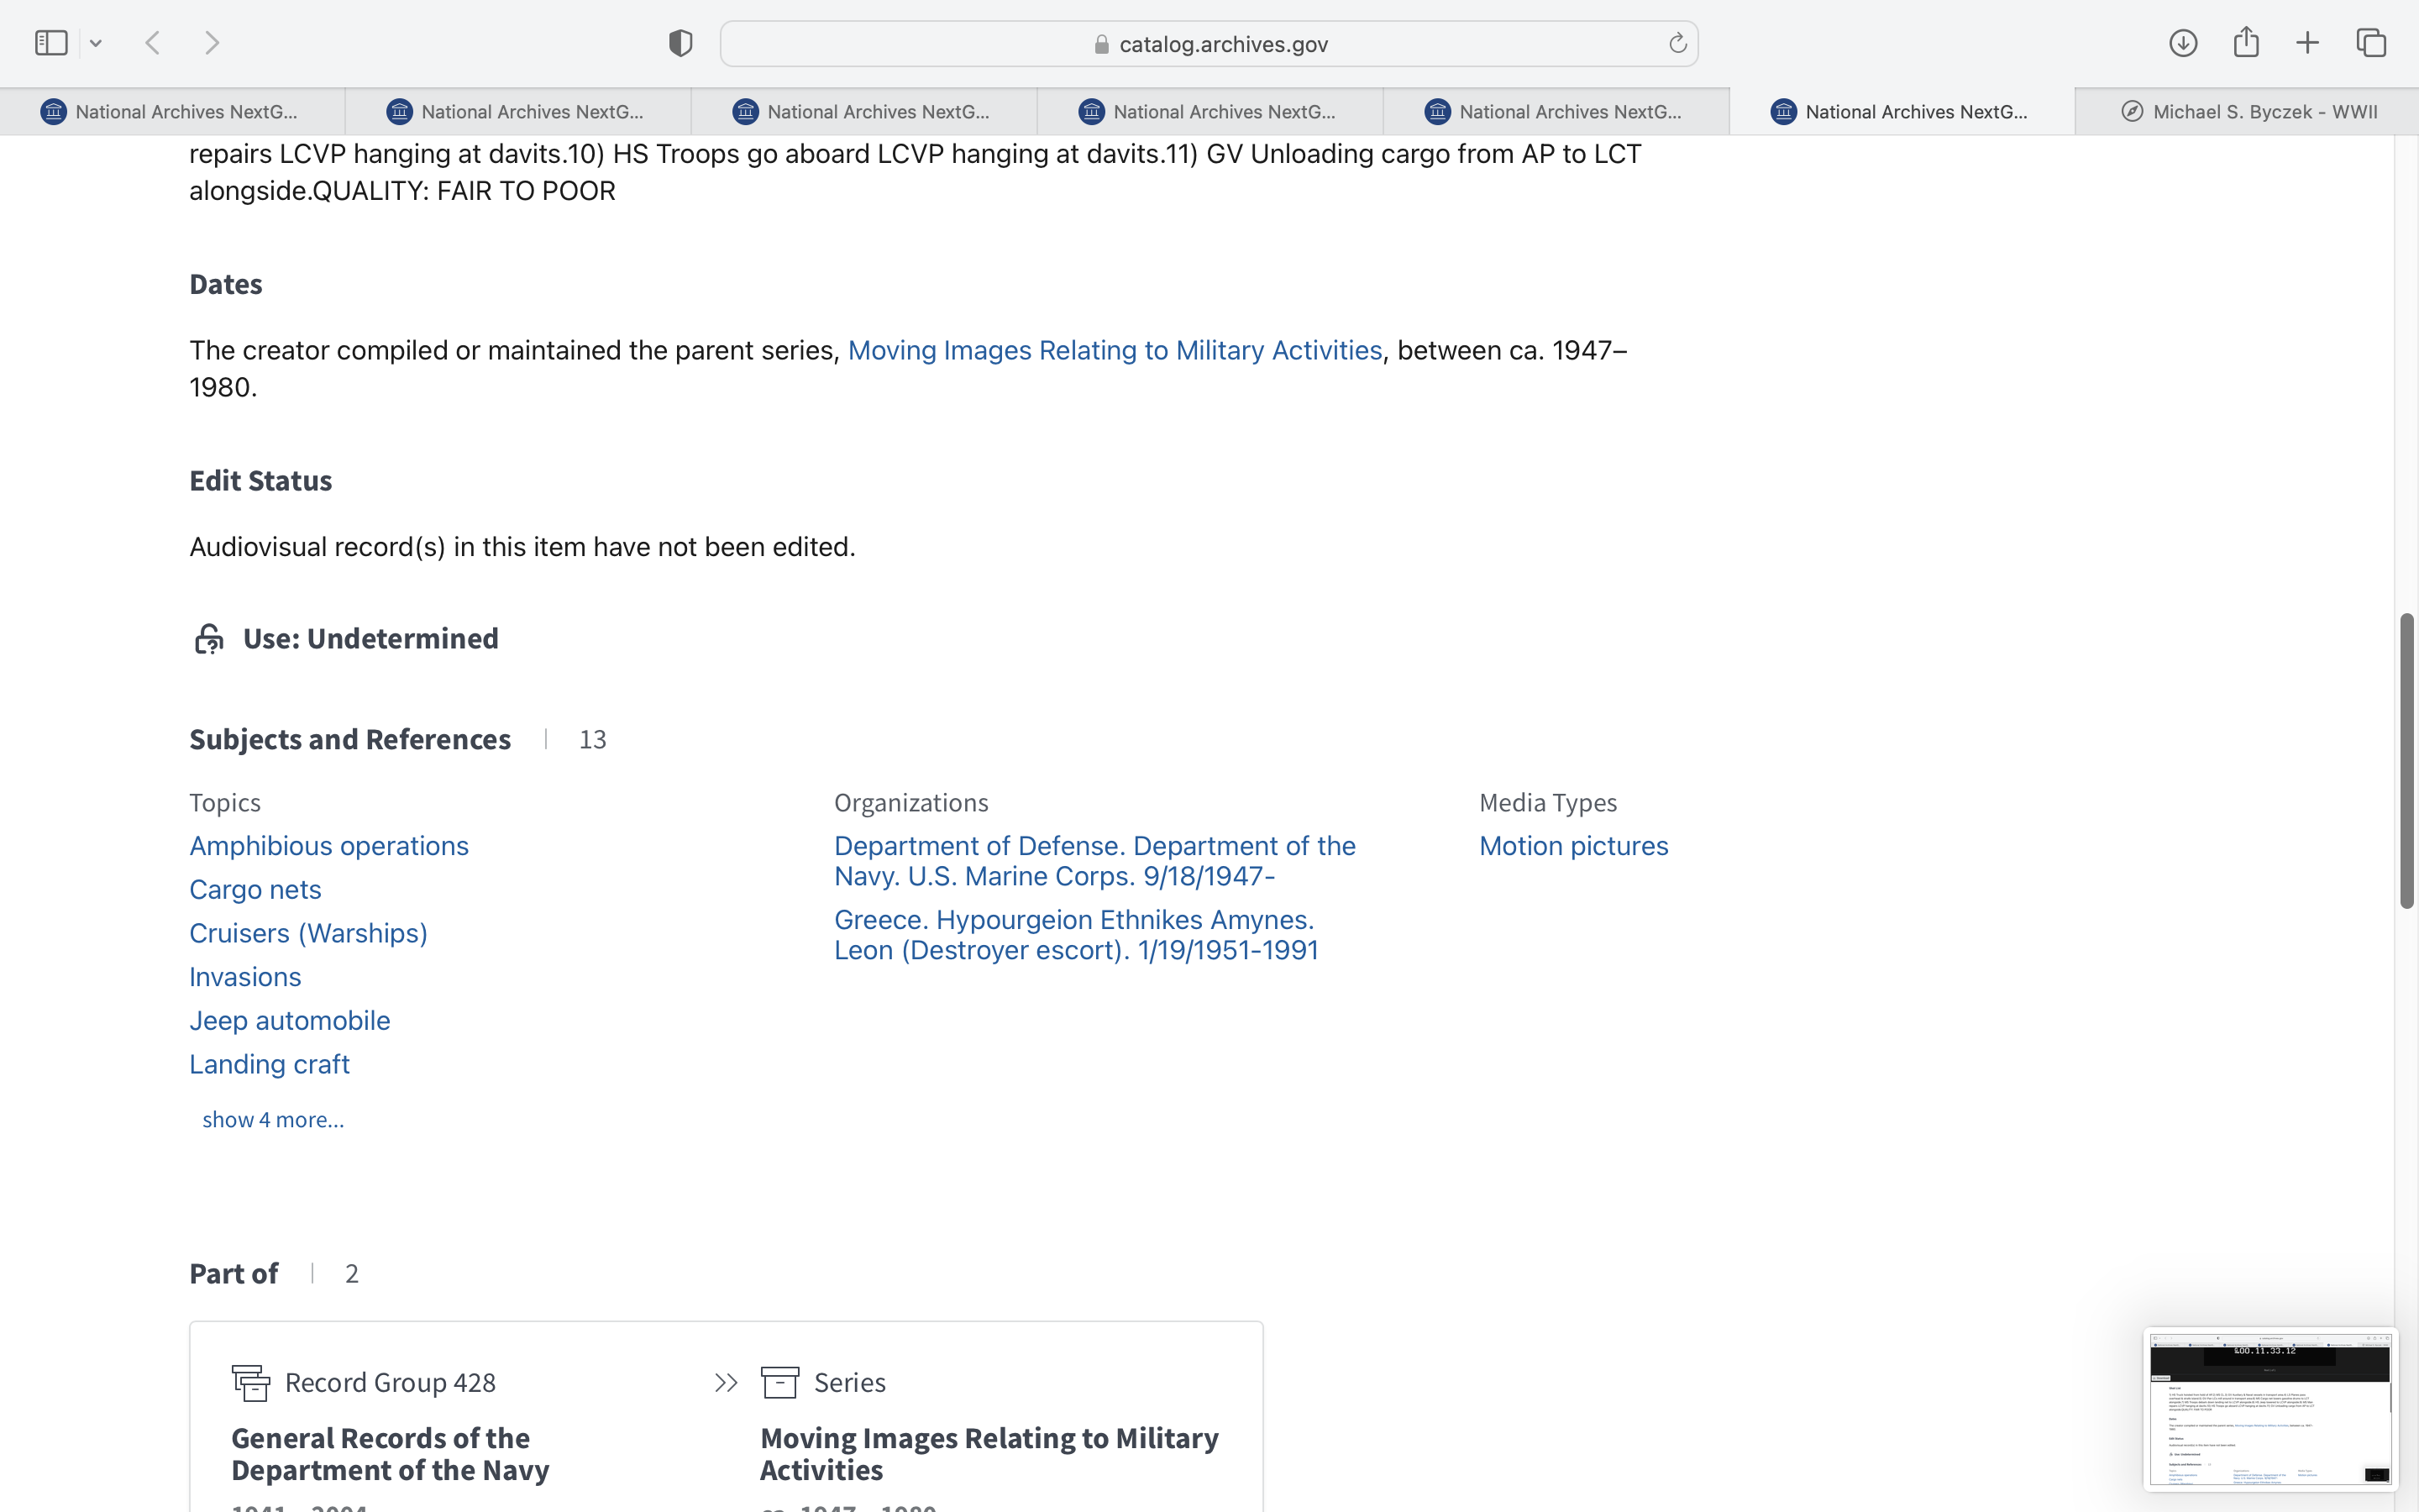
Task: Reload the page with the refresh icon
Action: point(1677,43)
